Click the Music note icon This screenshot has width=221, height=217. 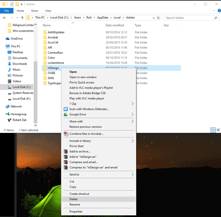[x=10, y=69]
